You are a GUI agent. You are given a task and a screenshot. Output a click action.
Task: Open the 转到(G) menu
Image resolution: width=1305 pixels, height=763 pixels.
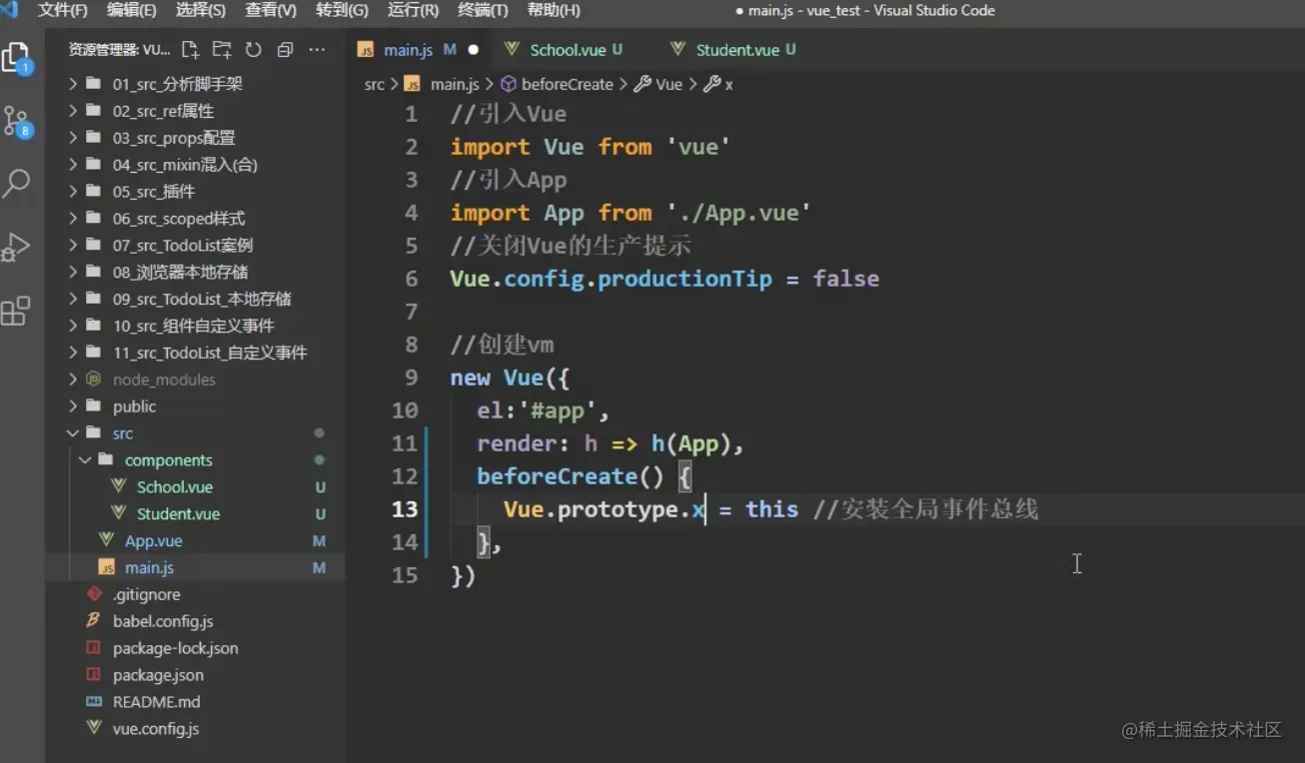pyautogui.click(x=342, y=10)
